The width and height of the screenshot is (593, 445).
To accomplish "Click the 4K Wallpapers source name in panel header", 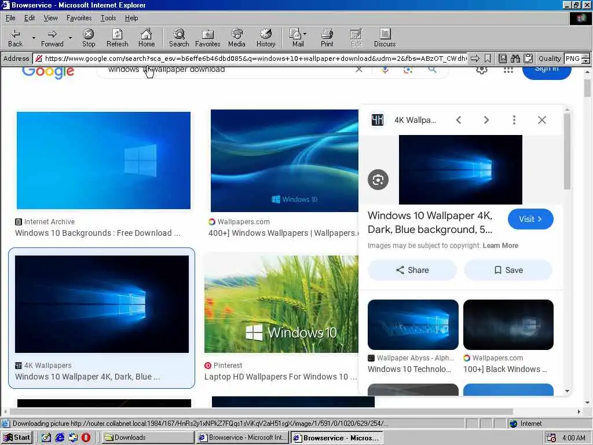I will tap(415, 120).
